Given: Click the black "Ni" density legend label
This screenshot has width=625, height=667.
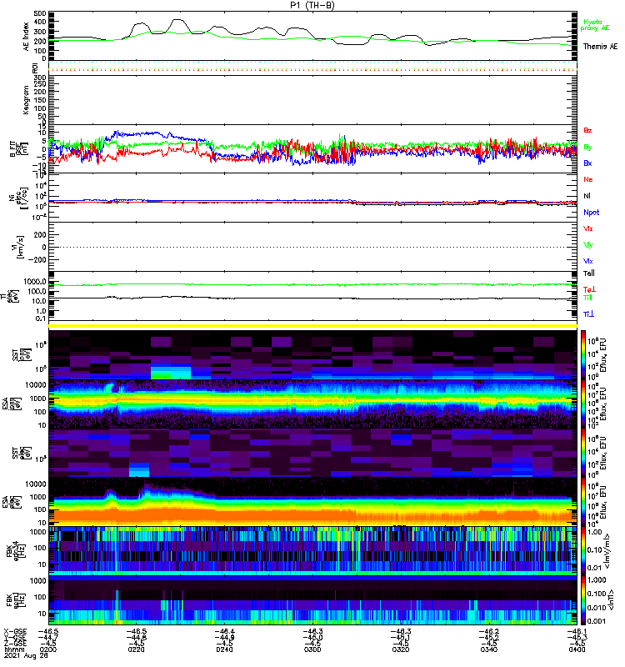Looking at the screenshot, I should 587,196.
